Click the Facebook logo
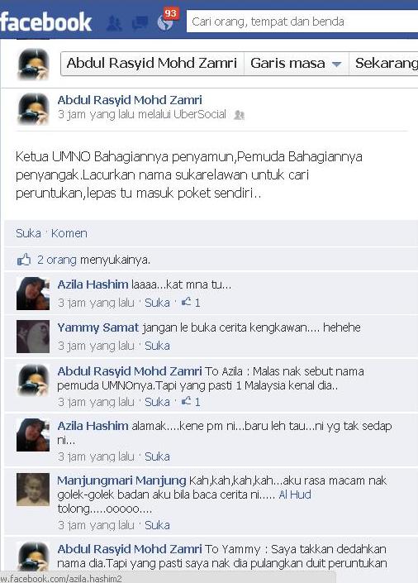This screenshot has height=583, width=418. click(45, 22)
